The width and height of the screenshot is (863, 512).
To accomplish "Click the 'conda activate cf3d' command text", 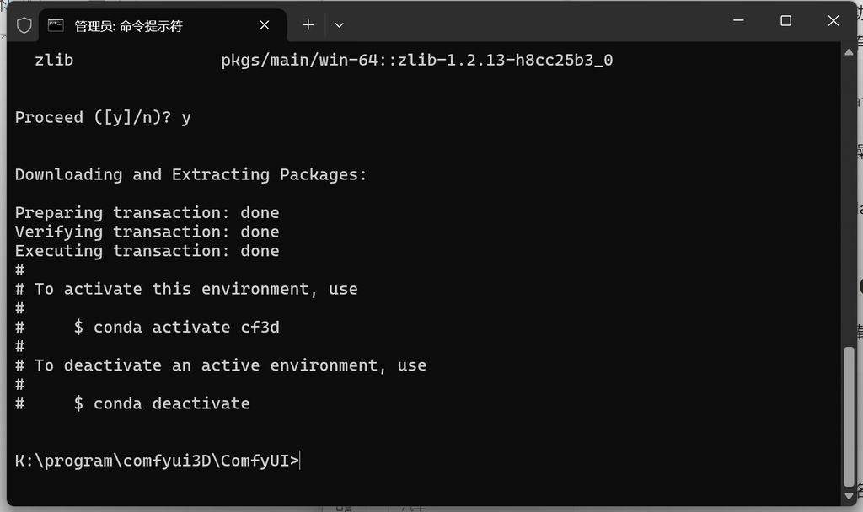I will (185, 327).
